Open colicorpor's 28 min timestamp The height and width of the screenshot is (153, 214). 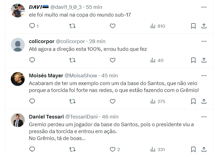[x=97, y=41]
